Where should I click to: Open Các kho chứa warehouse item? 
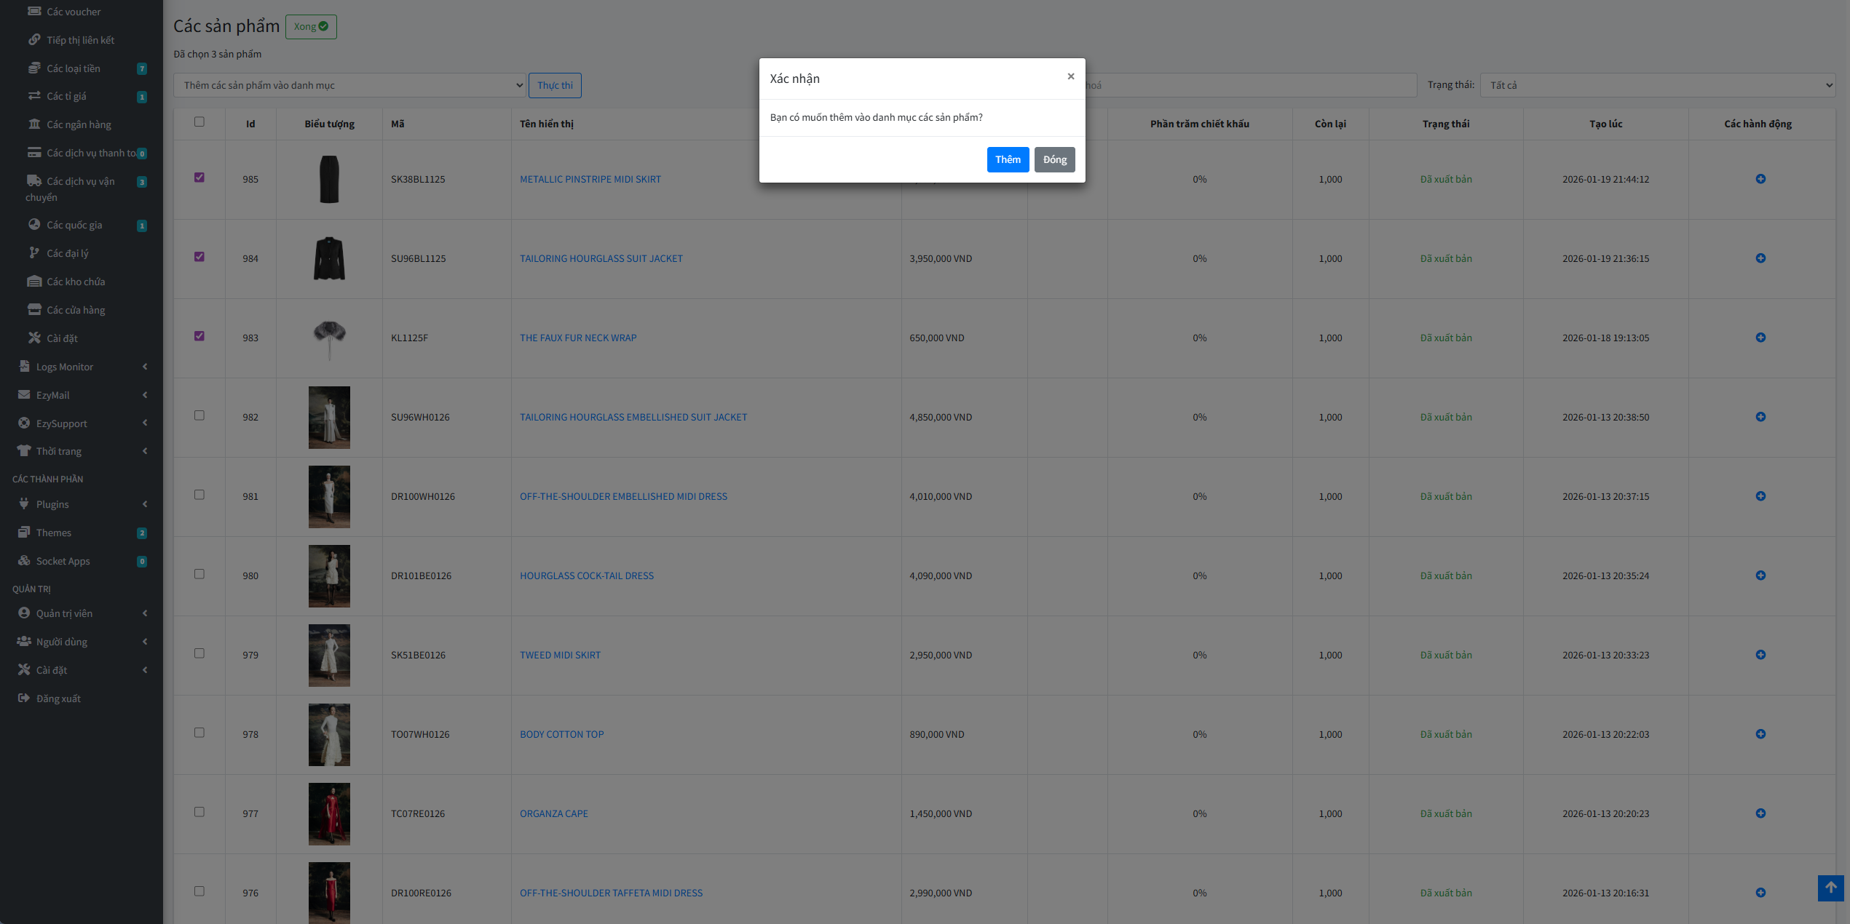tap(76, 282)
